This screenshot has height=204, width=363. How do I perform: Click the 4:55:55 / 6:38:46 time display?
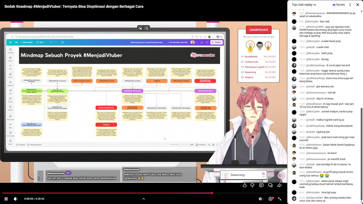point(34,199)
